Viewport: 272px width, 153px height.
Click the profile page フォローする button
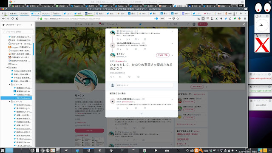197,87
